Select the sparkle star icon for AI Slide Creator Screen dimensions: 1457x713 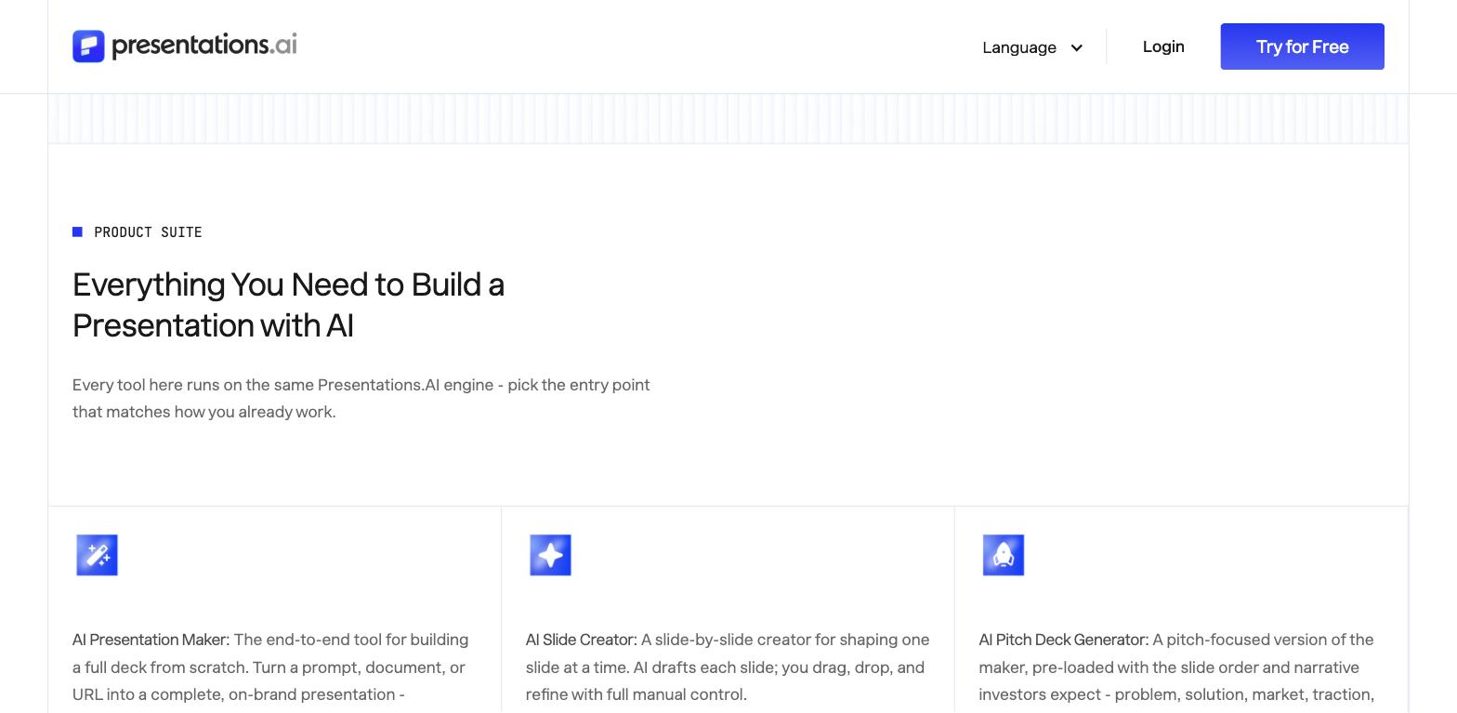point(550,555)
